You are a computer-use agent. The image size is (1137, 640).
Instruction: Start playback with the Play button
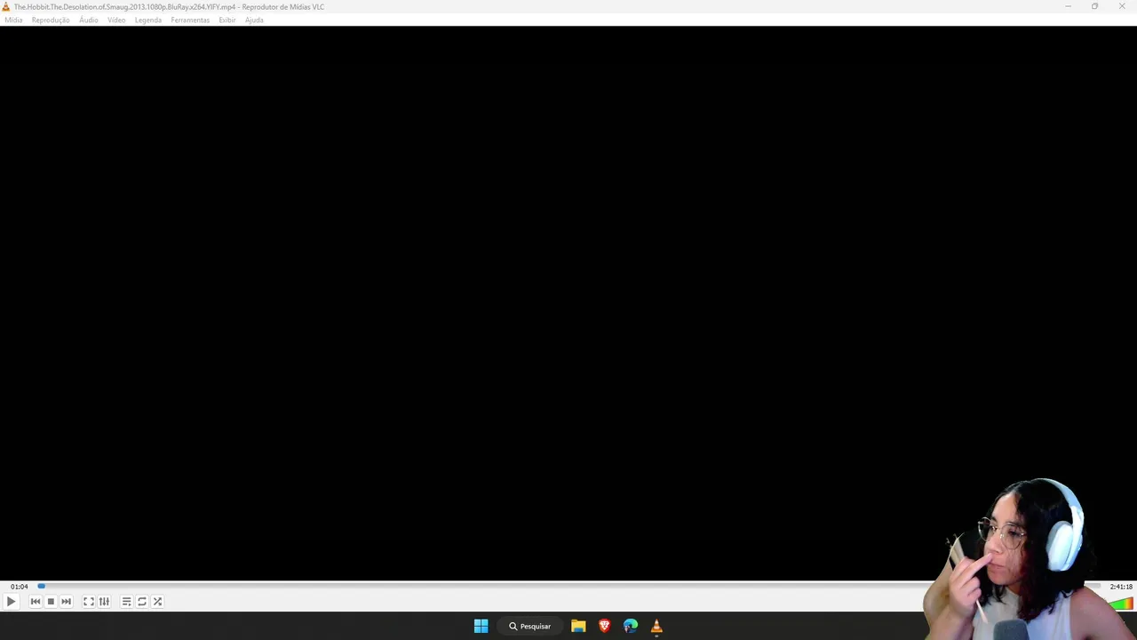pos(11,602)
